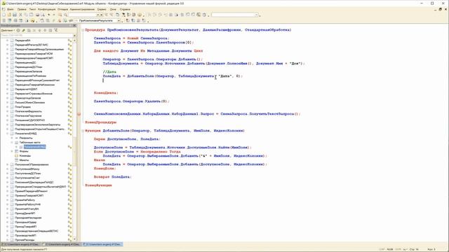Click the Copy toolbar icon

(x=26, y=15)
